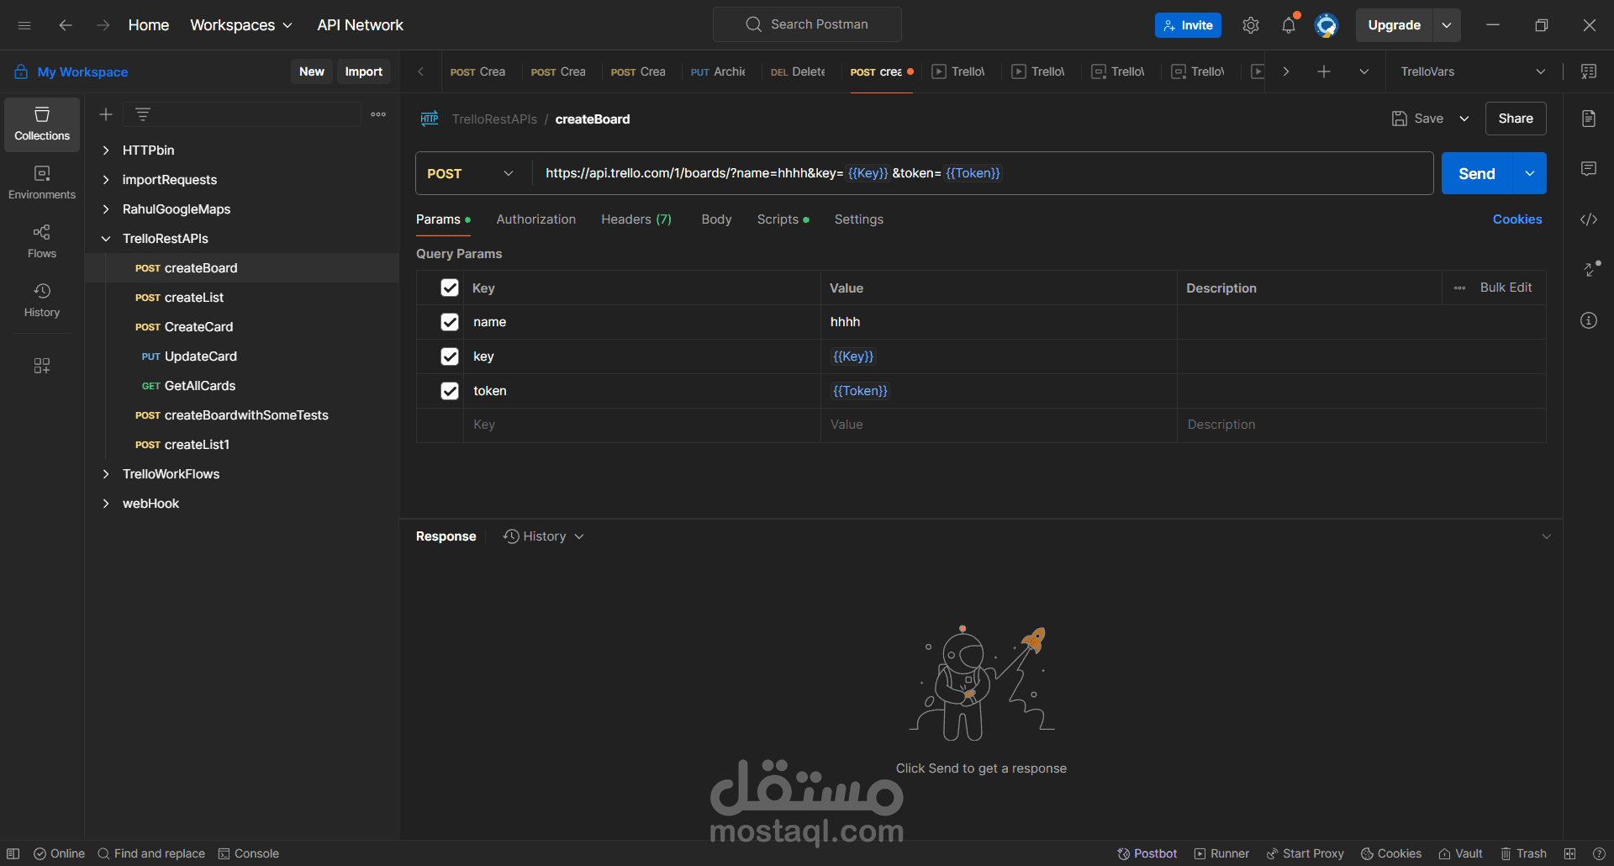Open the Environments sidebar panel

tap(42, 183)
